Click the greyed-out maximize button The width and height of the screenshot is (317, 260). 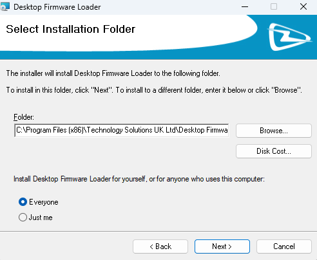(x=274, y=6)
